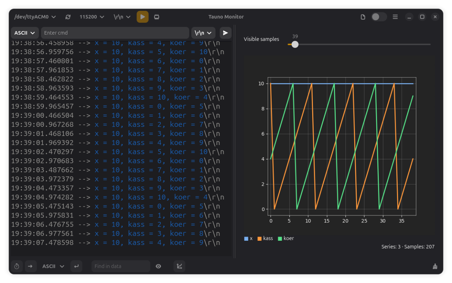Viewport: 452px width, 283px height.
Task: Toggle the eye filter visibility icon
Action: [x=158, y=266]
